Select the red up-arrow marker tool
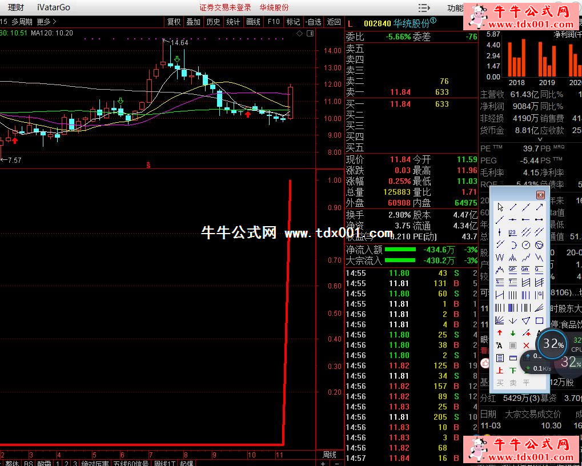The image size is (582, 466). [500, 333]
